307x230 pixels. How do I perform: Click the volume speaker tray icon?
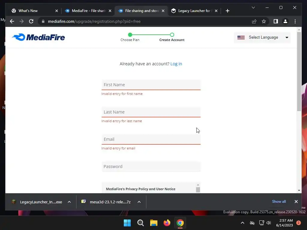point(269,223)
